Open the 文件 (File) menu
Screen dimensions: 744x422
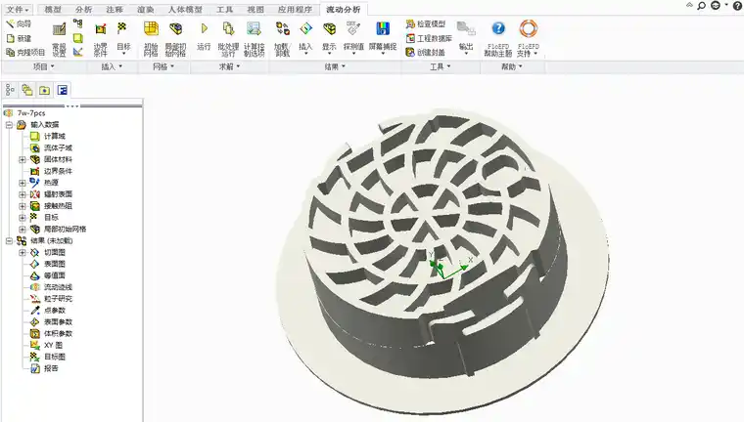17,9
